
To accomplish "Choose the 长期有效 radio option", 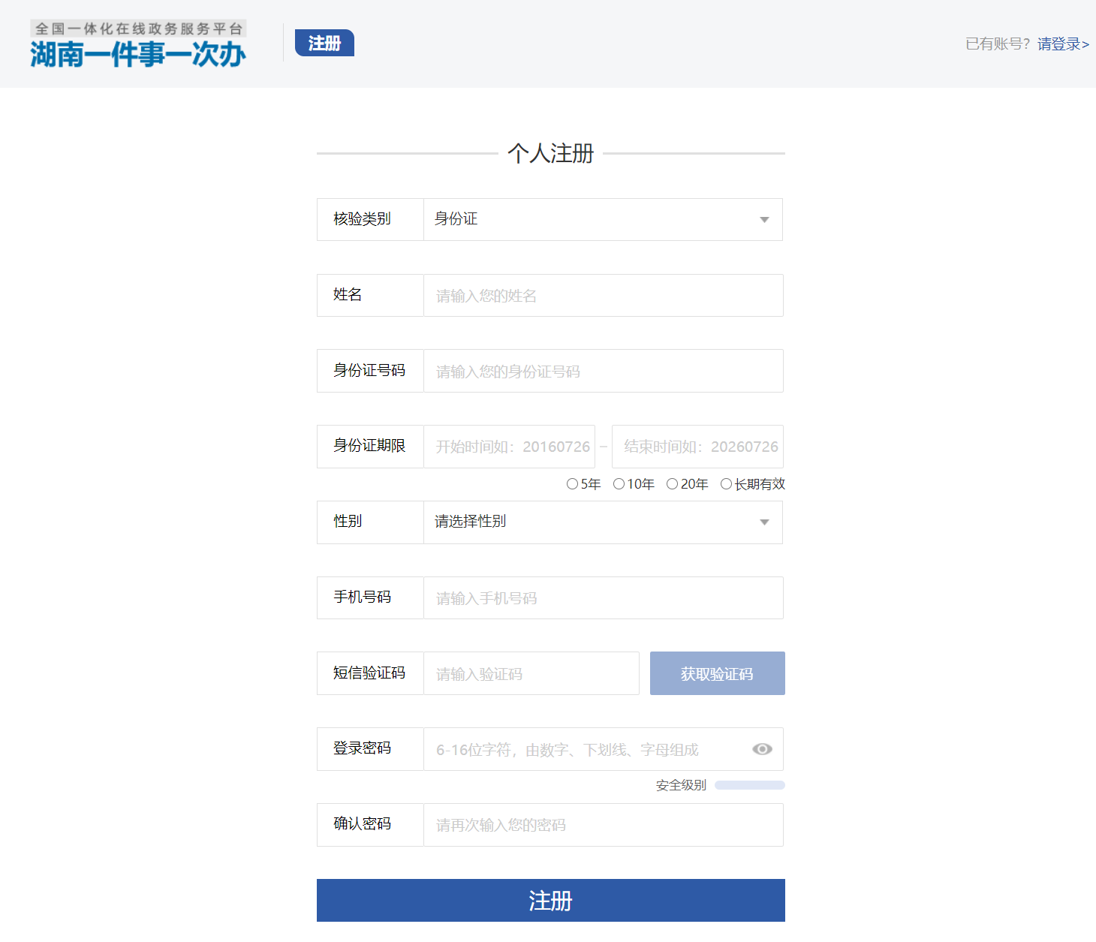I will tap(726, 484).
